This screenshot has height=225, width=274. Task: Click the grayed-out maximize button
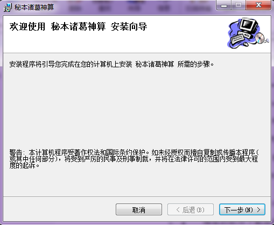click(x=238, y=5)
